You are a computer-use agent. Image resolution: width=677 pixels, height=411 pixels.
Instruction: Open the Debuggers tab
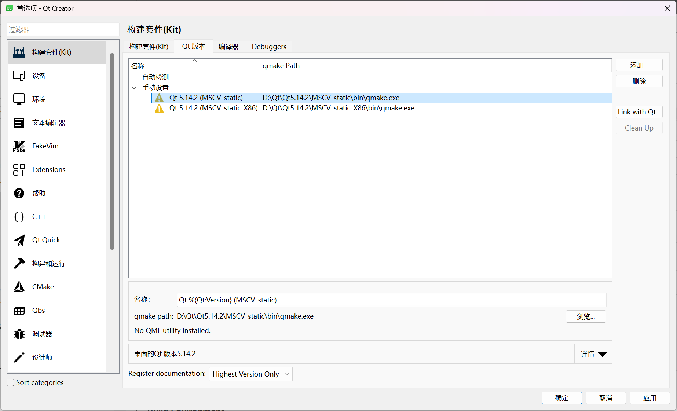269,47
